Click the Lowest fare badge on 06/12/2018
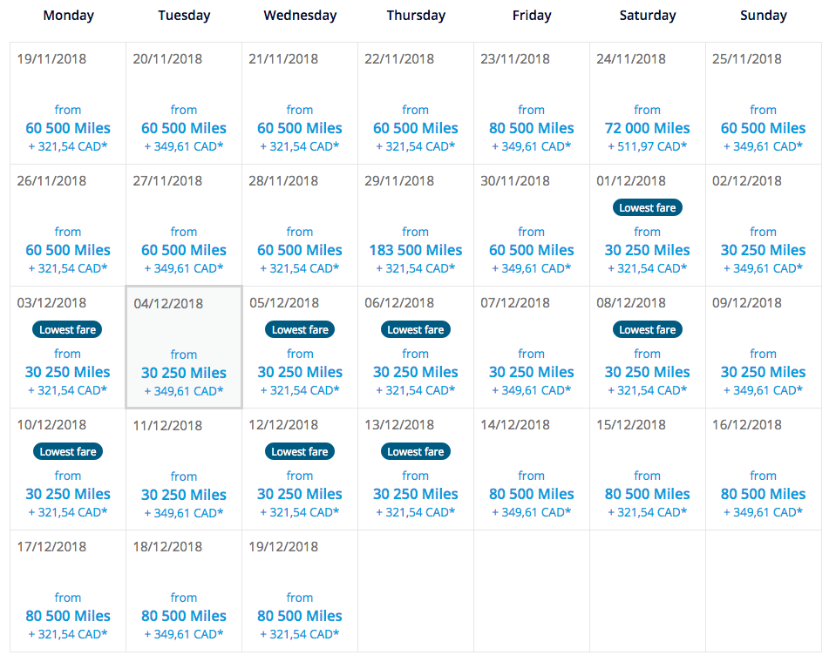Screen dimensions: 836x662 tap(416, 329)
